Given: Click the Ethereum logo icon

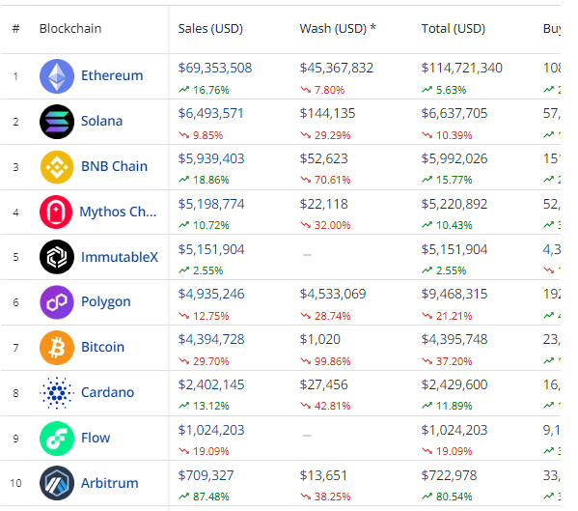Looking at the screenshot, I should click(x=57, y=76).
